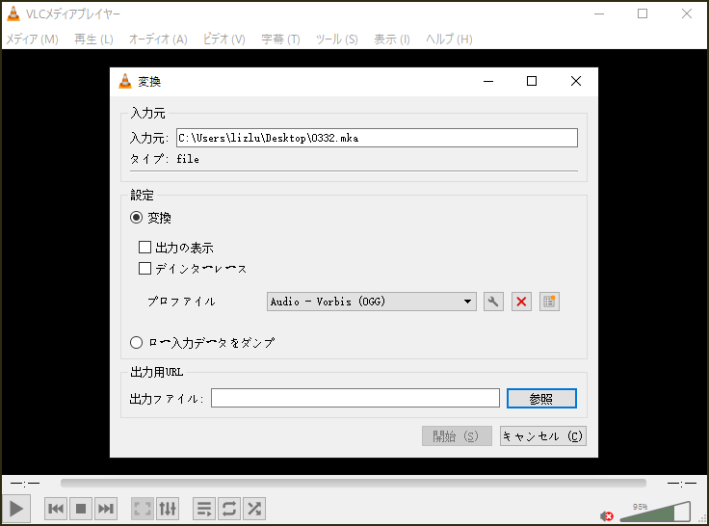This screenshot has width=709, height=526.
Task: Toggle fullscreen mode icon
Action: click(143, 509)
